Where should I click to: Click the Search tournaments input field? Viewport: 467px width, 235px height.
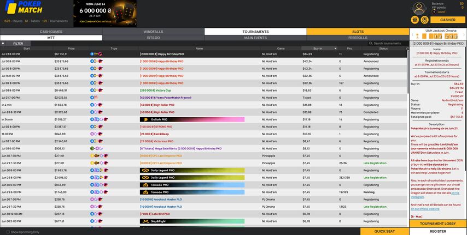coord(389,43)
